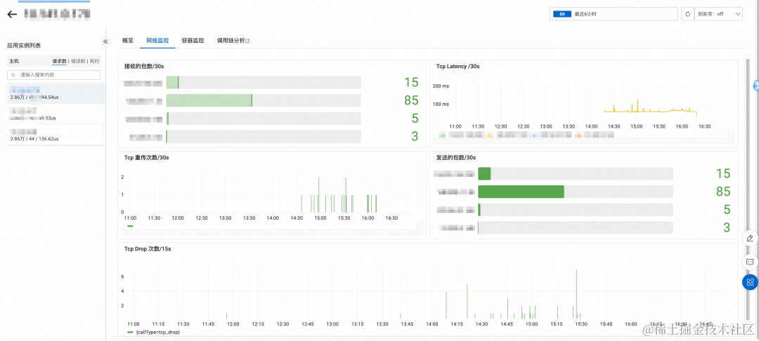
Task: Go back using the left arrow icon
Action: tap(12, 14)
